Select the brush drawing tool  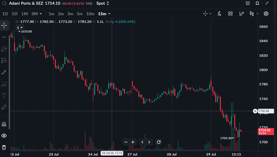(x=4, y=72)
